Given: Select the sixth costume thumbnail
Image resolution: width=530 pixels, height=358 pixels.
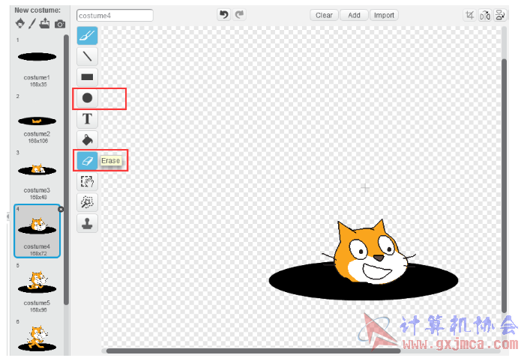Looking at the screenshot, I should [x=37, y=336].
